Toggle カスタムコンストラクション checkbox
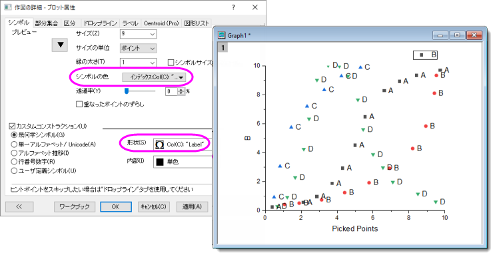Viewport: 491px width, 253px height. coord(13,126)
